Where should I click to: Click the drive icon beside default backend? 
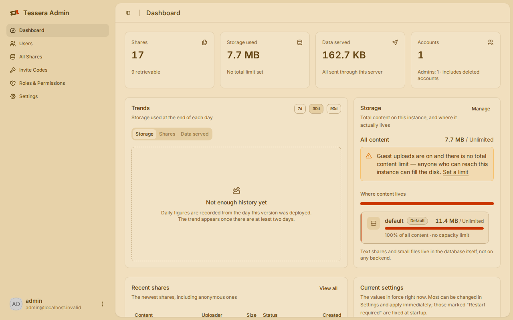click(x=374, y=223)
